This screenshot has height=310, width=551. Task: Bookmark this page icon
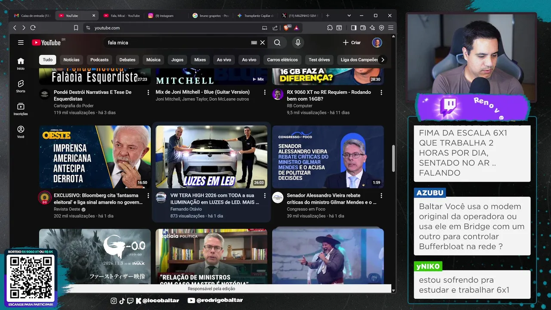coord(76,28)
